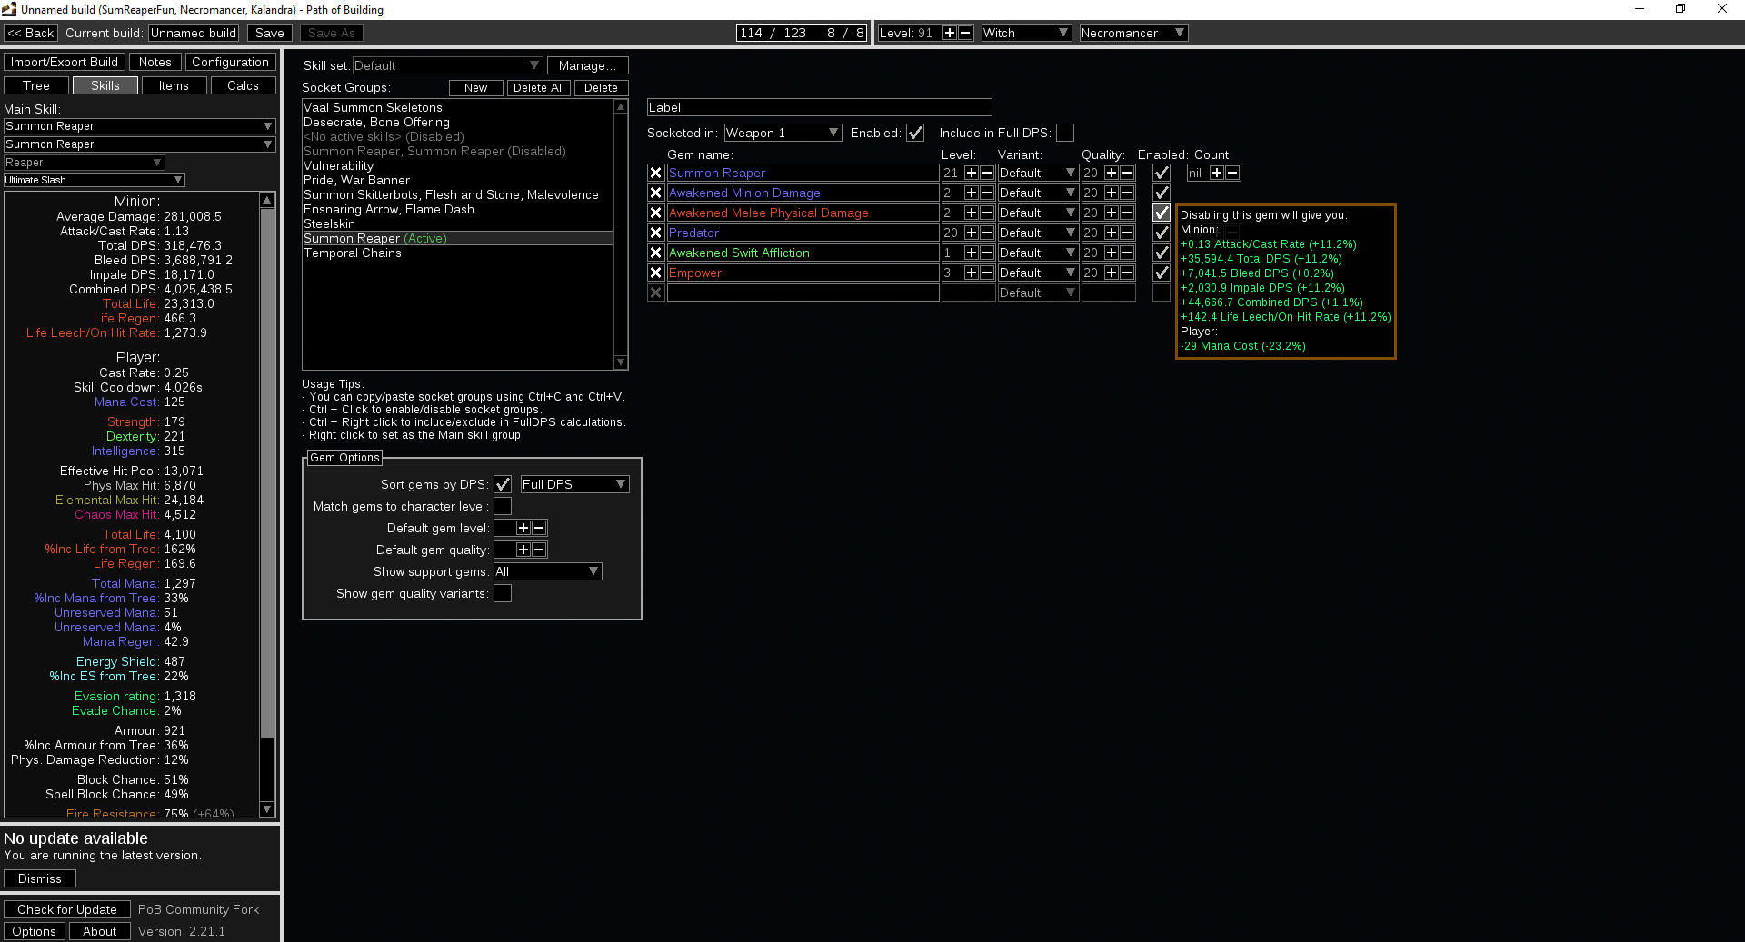The height and width of the screenshot is (942, 1745).
Task: Select the Vulnerability socket group
Action: click(x=458, y=165)
